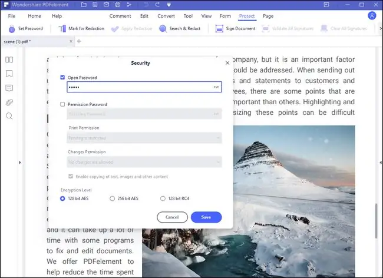Enable the Permission Password checkbox
Viewport: 383px width, 278px height.
click(x=63, y=104)
